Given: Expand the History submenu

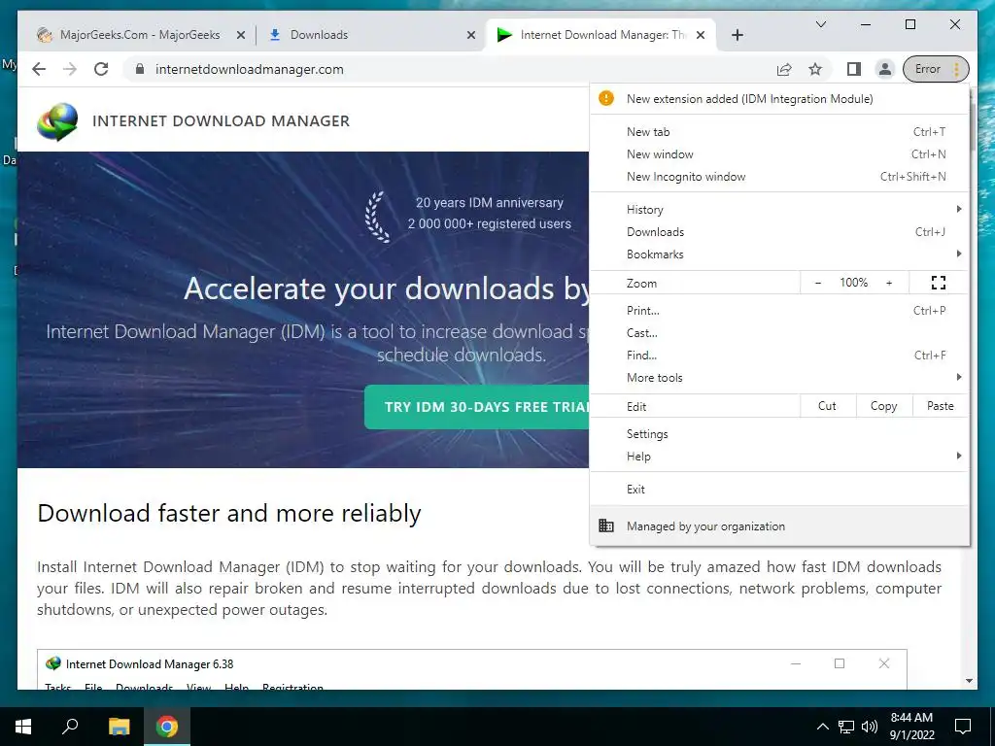Looking at the screenshot, I should [778, 210].
